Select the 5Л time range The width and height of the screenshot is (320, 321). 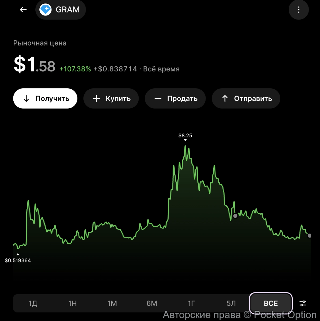(x=231, y=303)
